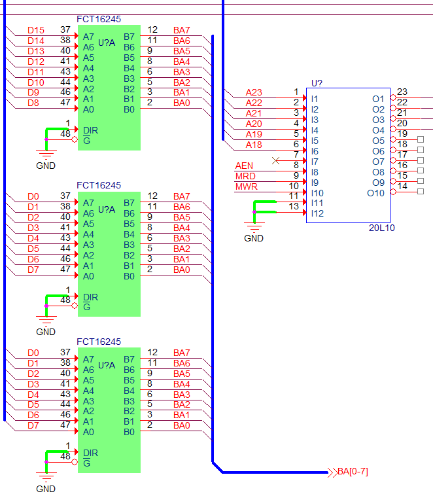Screen dimensions: 433x496
Task: Select the no-connect box on output O9
Action: coord(421,181)
